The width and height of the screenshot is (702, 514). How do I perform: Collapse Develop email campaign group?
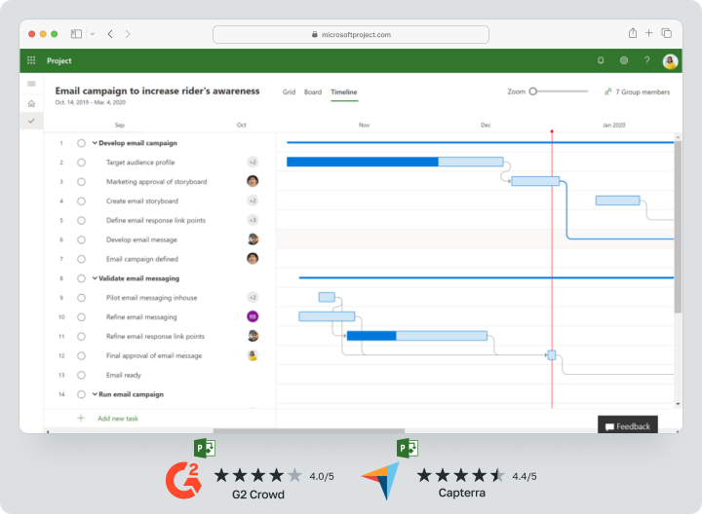point(95,143)
